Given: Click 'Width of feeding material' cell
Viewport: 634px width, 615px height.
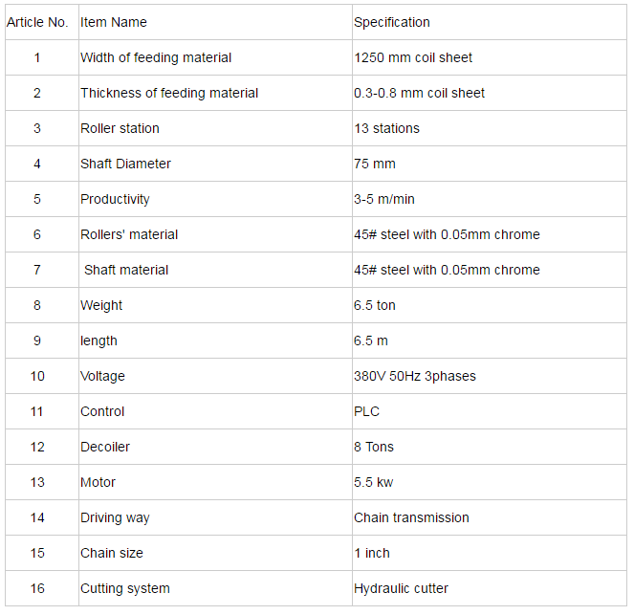Looking at the screenshot, I should coord(156,57).
